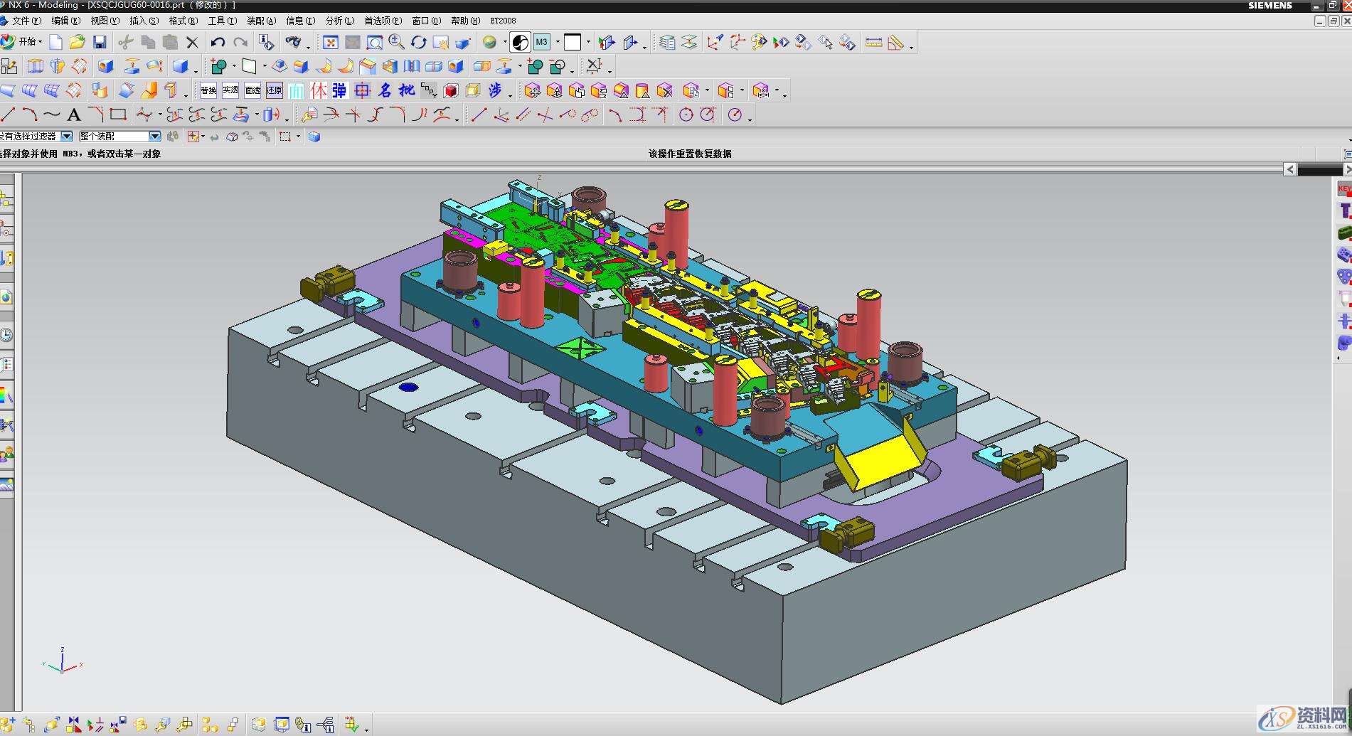Select the Zoom magnifier tool
This screenshot has height=736, width=1352.
pos(396,43)
